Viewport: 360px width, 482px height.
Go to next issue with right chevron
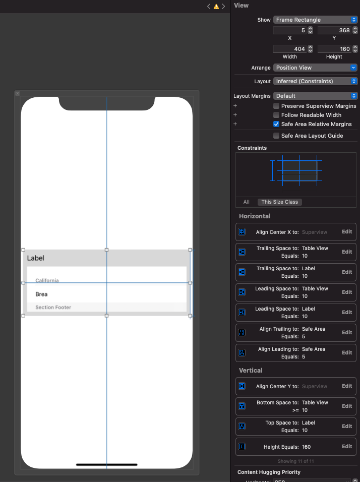[223, 6]
